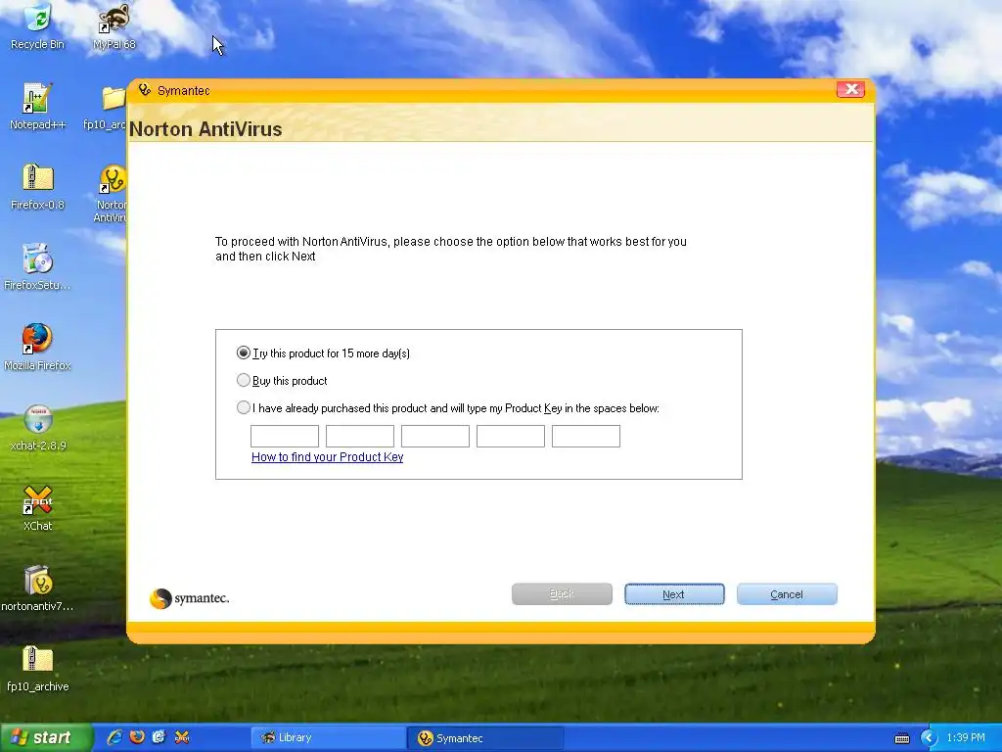This screenshot has height=752, width=1002.
Task: Click the fourth Product Key field
Action: tap(511, 436)
